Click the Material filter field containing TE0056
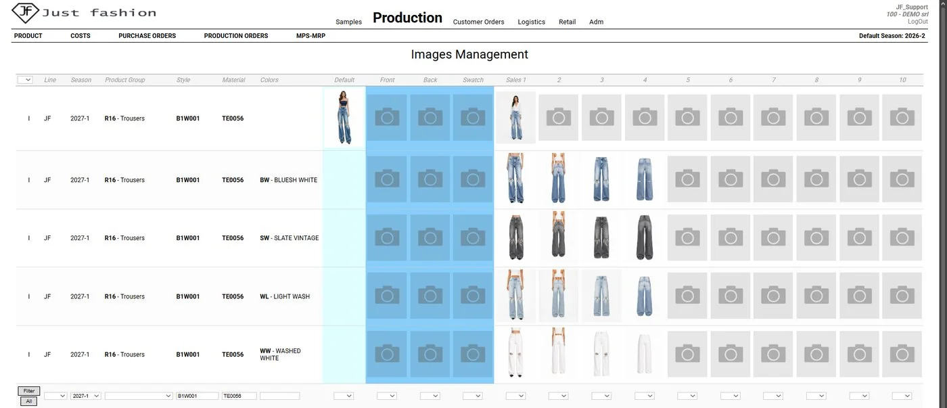This screenshot has height=408, width=947. click(239, 396)
